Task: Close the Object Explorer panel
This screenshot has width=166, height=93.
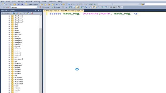Action: [x=41, y=11]
